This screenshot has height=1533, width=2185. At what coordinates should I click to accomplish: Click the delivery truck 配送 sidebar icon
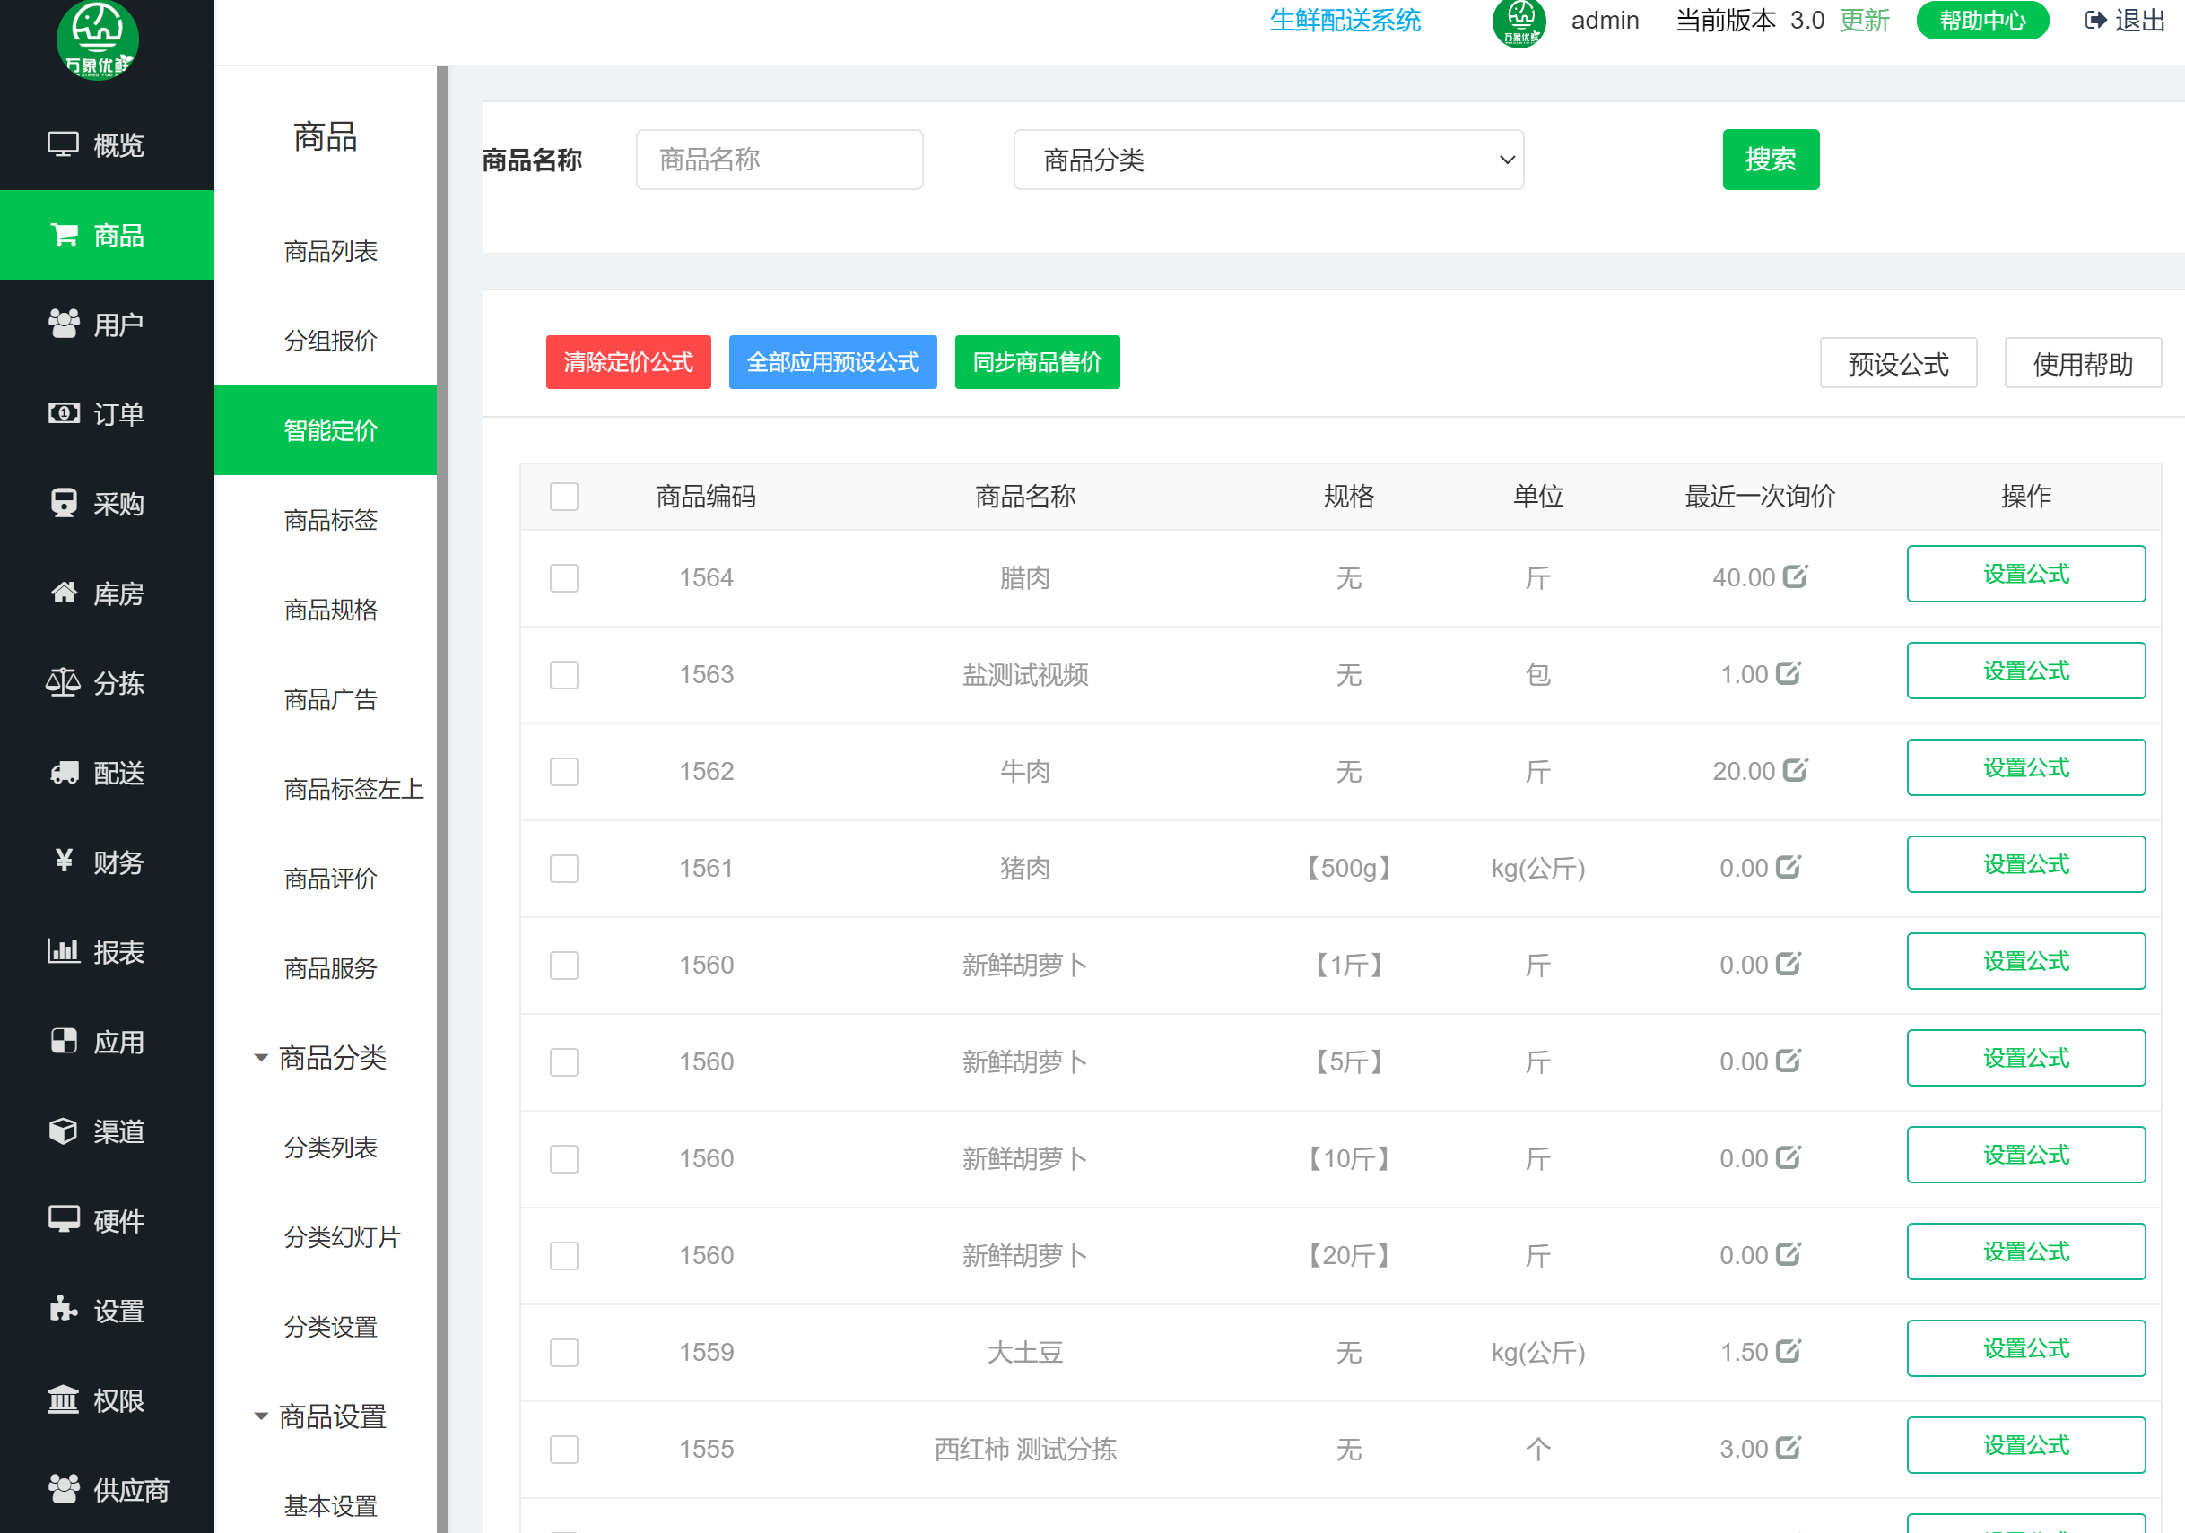(x=64, y=772)
